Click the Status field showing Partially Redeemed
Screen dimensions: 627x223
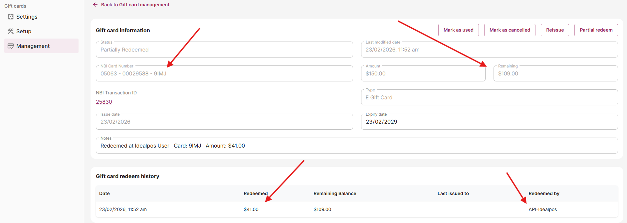(x=224, y=50)
